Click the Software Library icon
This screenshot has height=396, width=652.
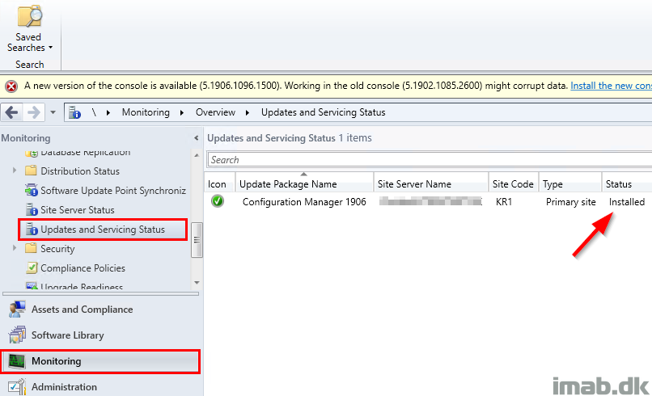17,335
